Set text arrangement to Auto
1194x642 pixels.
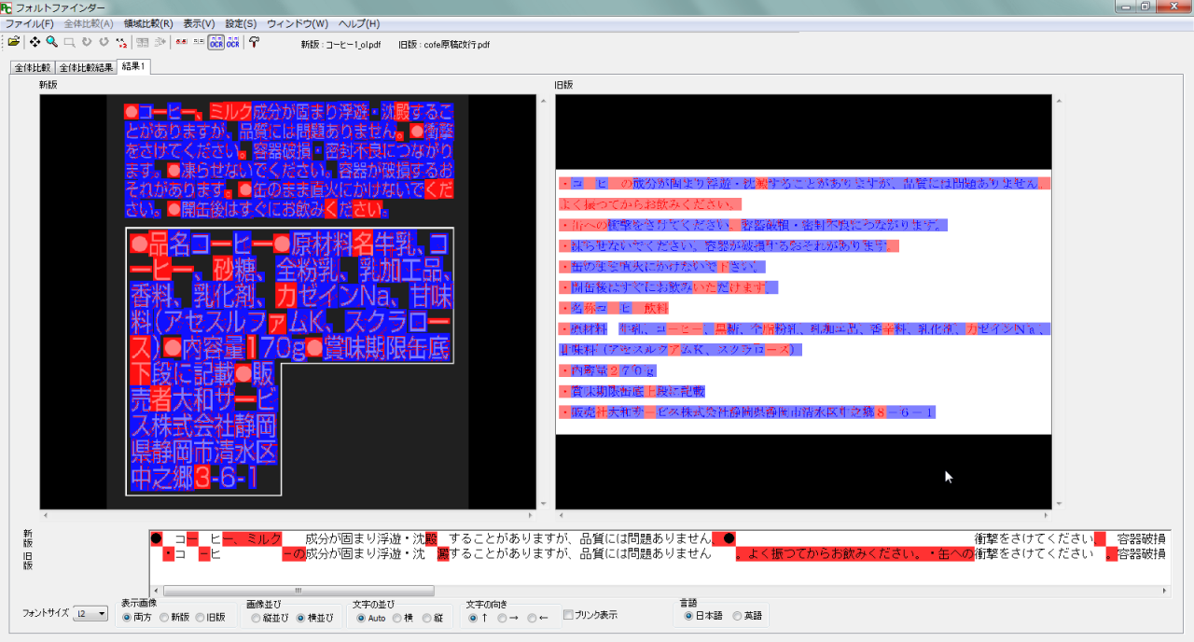pos(370,618)
